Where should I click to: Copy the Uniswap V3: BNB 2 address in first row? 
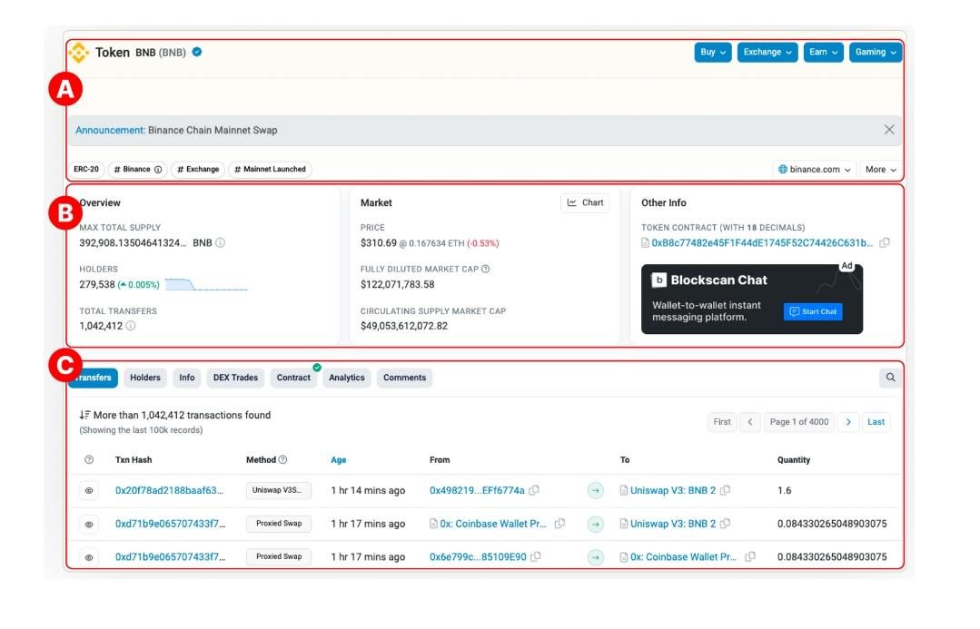point(725,491)
